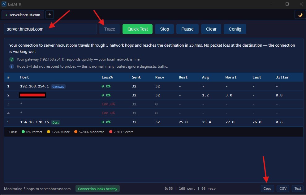306x195 pixels.
Task: Stop the running trace
Action: (164, 29)
